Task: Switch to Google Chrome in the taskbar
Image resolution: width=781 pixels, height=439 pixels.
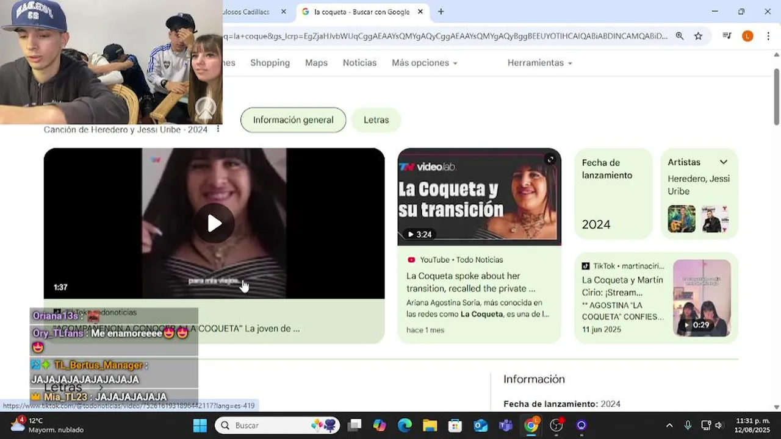Action: [531, 425]
